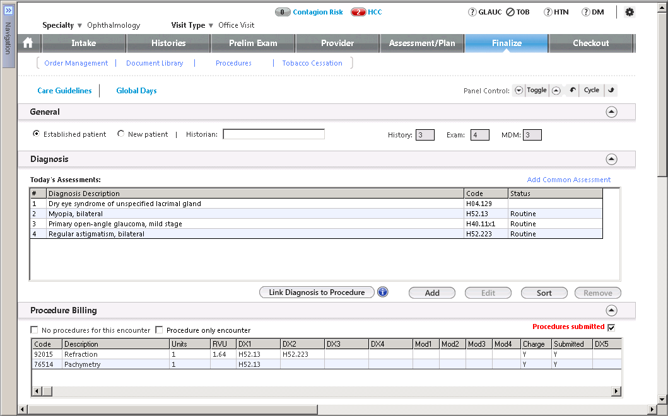The width and height of the screenshot is (668, 416).
Task: Click procedure grid scroll right arrow
Action: coord(616,391)
